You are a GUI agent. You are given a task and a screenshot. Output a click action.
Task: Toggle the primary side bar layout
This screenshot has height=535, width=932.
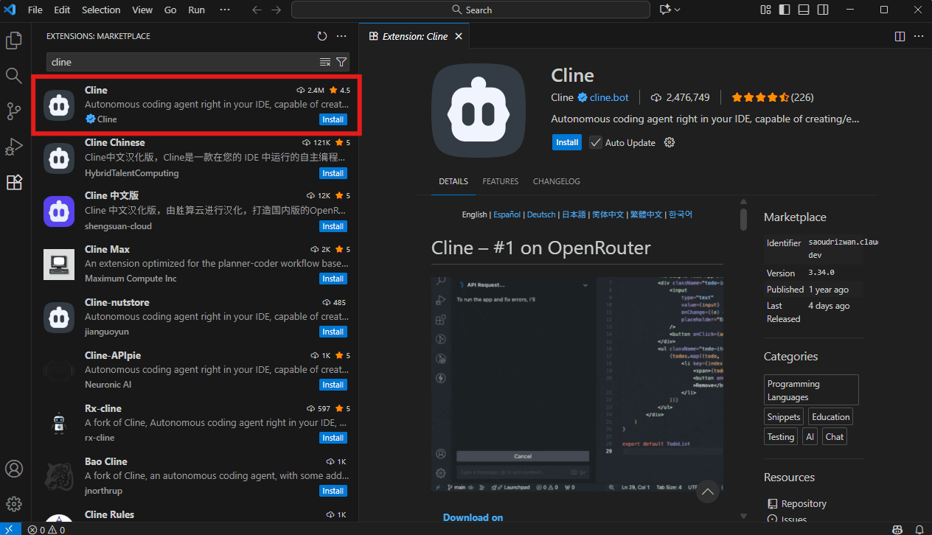(785, 10)
